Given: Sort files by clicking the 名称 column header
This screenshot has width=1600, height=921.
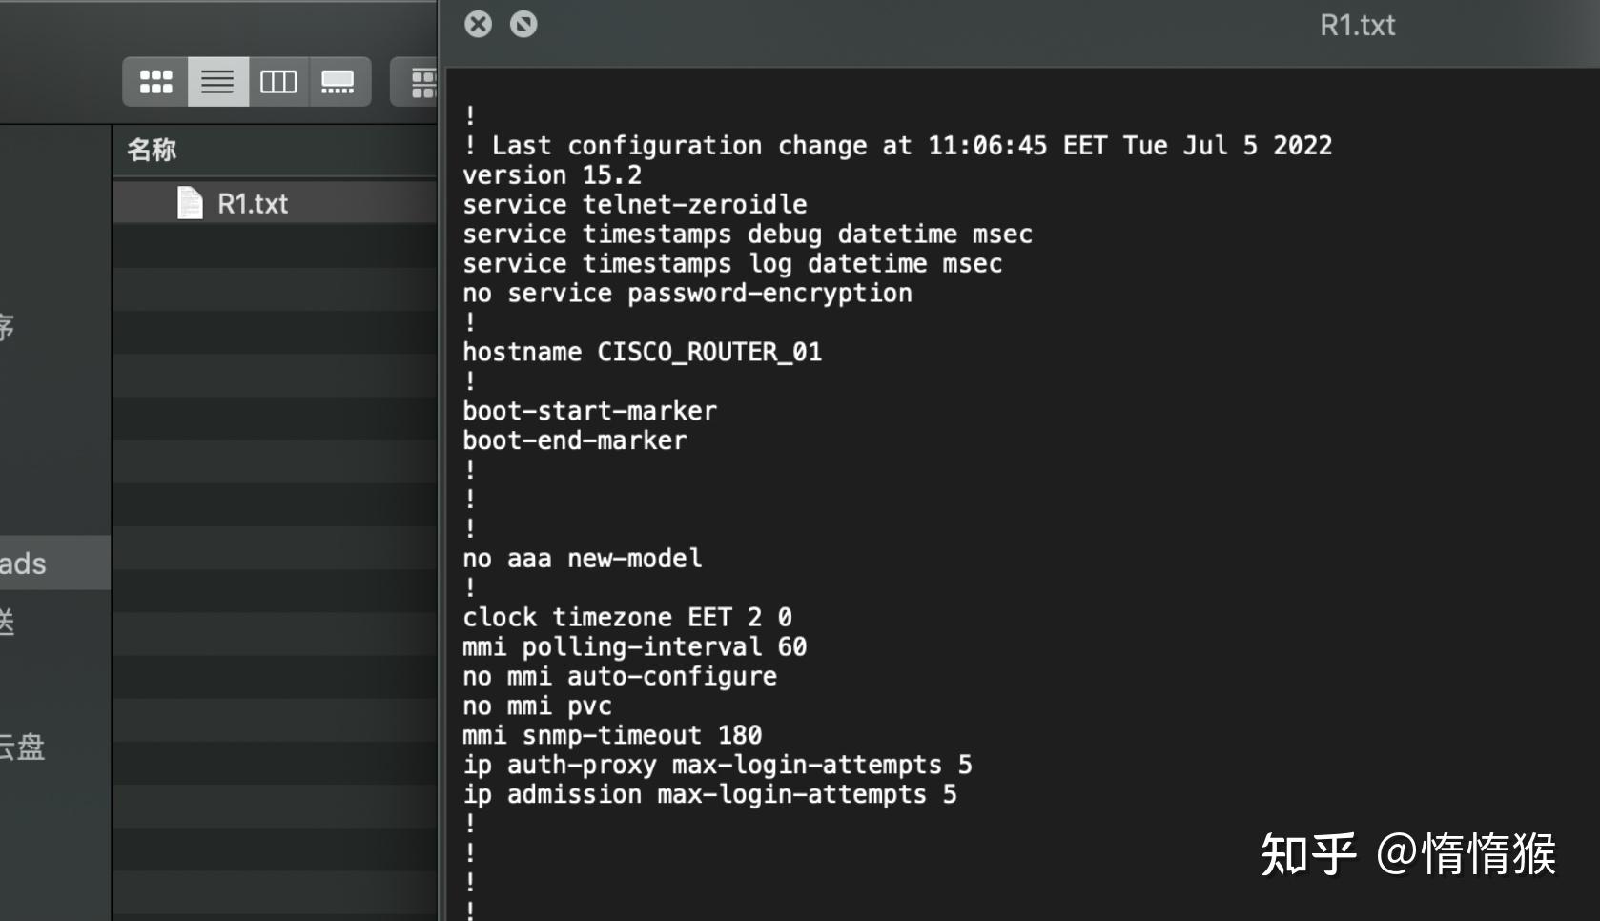Looking at the screenshot, I should 149,149.
